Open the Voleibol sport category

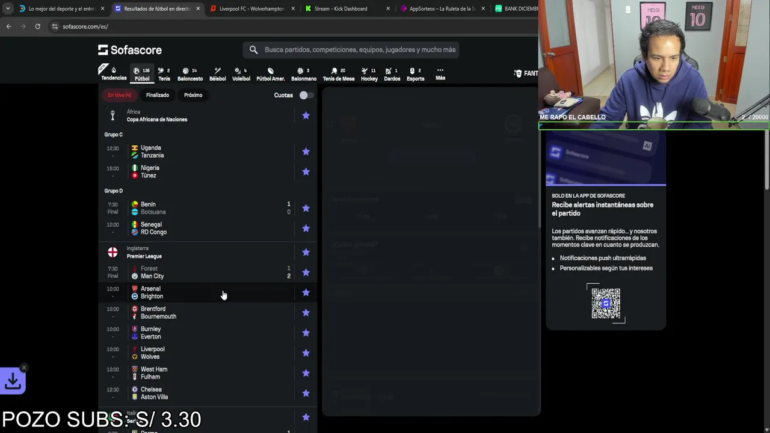click(241, 74)
